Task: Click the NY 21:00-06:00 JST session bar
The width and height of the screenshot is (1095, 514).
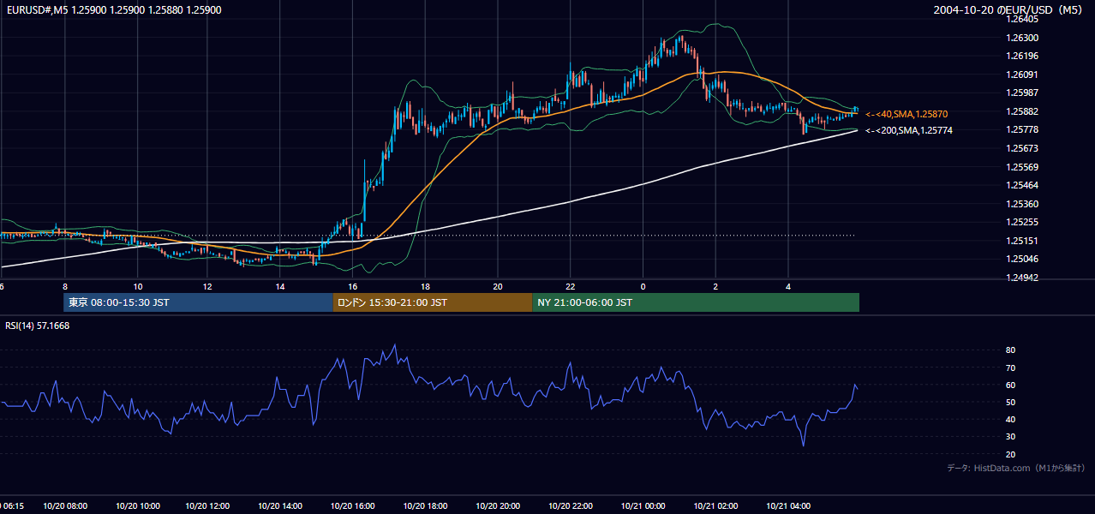Action: pos(696,302)
